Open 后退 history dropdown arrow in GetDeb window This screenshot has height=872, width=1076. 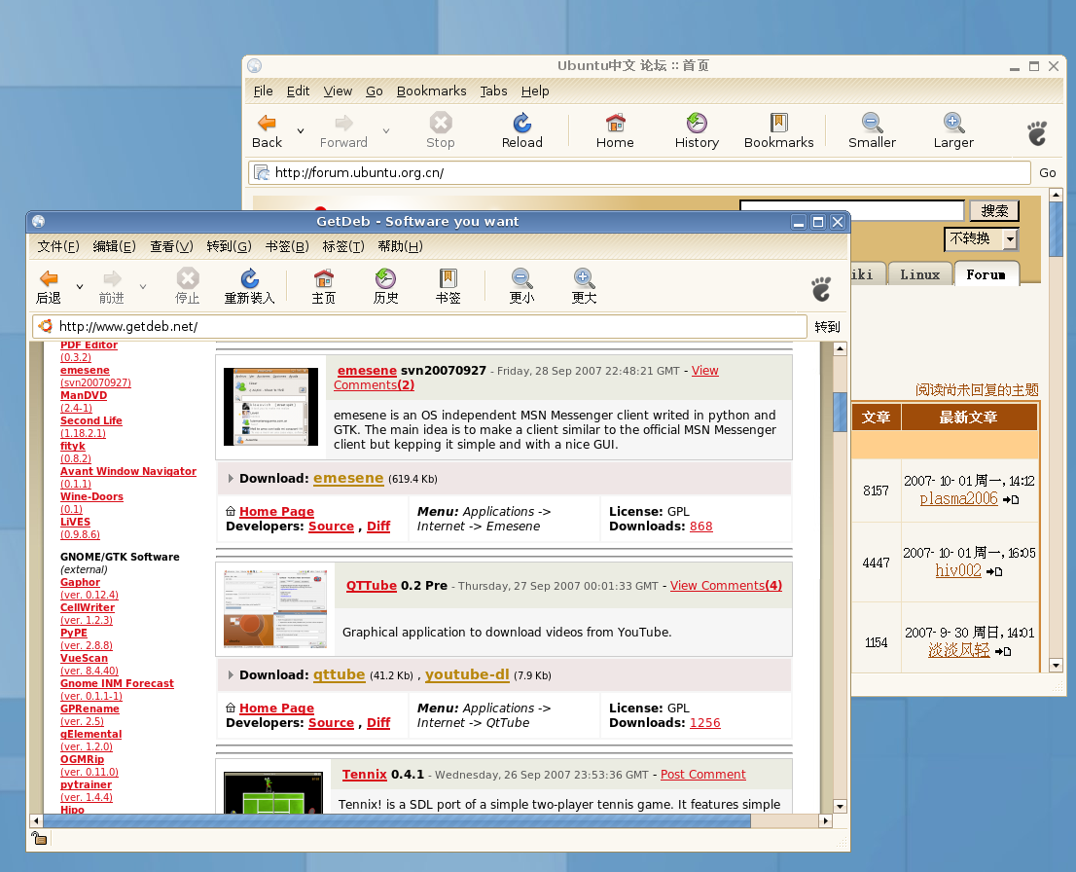[80, 286]
